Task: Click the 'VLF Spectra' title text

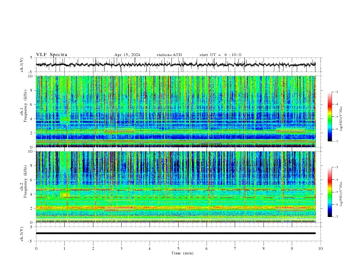Action: point(52,55)
